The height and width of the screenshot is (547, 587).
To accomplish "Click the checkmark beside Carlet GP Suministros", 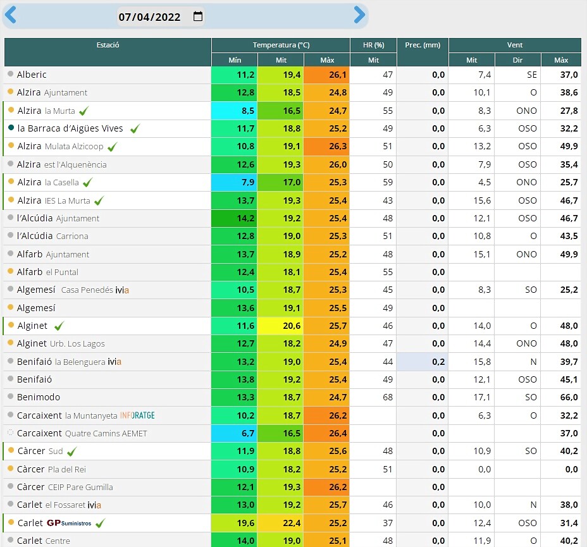I will [x=101, y=523].
